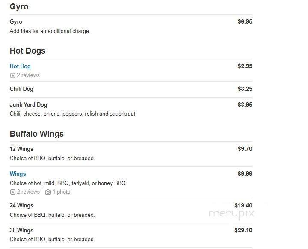Click the star icon under Hot Dog

[12, 75]
